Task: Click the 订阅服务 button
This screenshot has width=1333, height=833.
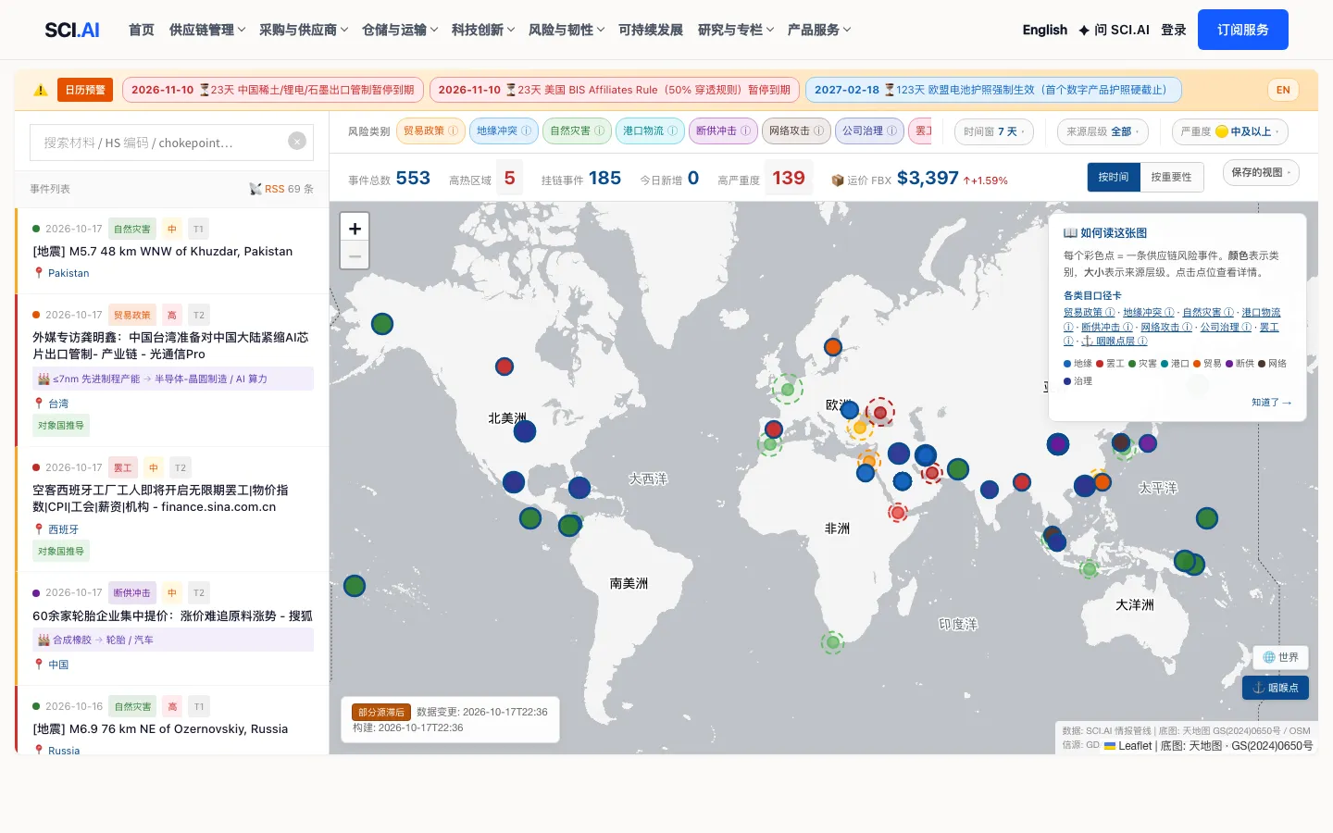Action: [1243, 30]
